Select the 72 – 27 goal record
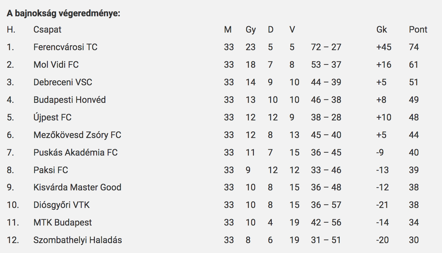The image size is (442, 253). 326,47
